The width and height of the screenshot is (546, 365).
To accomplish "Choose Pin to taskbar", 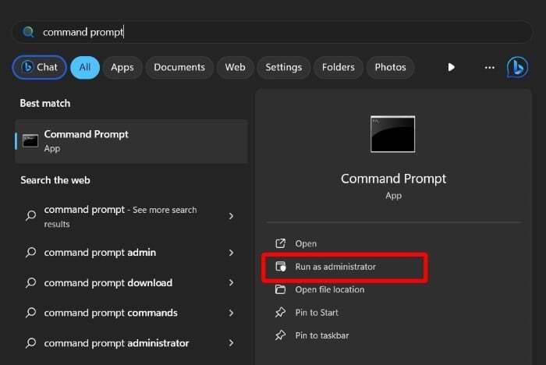I will pos(322,335).
